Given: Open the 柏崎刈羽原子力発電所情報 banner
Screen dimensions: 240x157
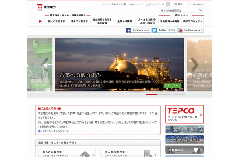Looking at the screenshot, I should (185, 139).
